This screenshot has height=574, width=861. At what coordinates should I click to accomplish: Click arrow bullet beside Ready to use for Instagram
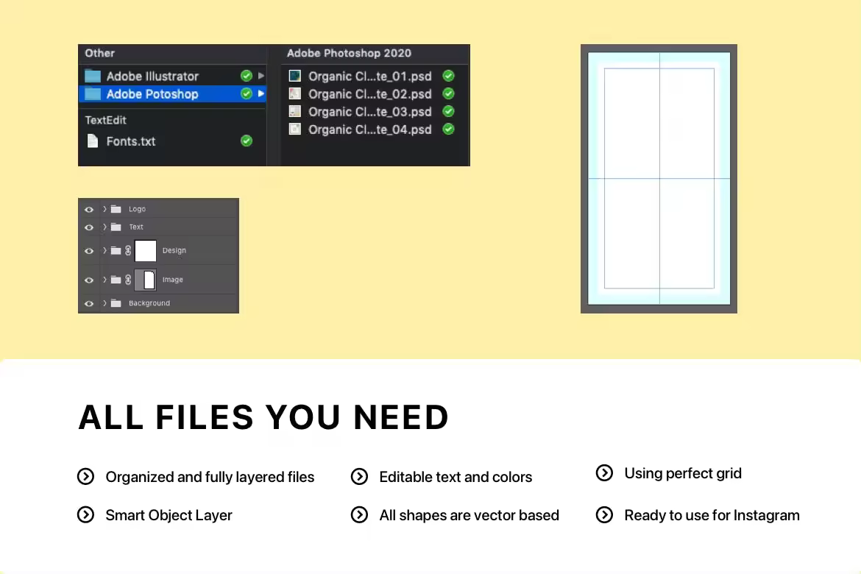point(604,514)
